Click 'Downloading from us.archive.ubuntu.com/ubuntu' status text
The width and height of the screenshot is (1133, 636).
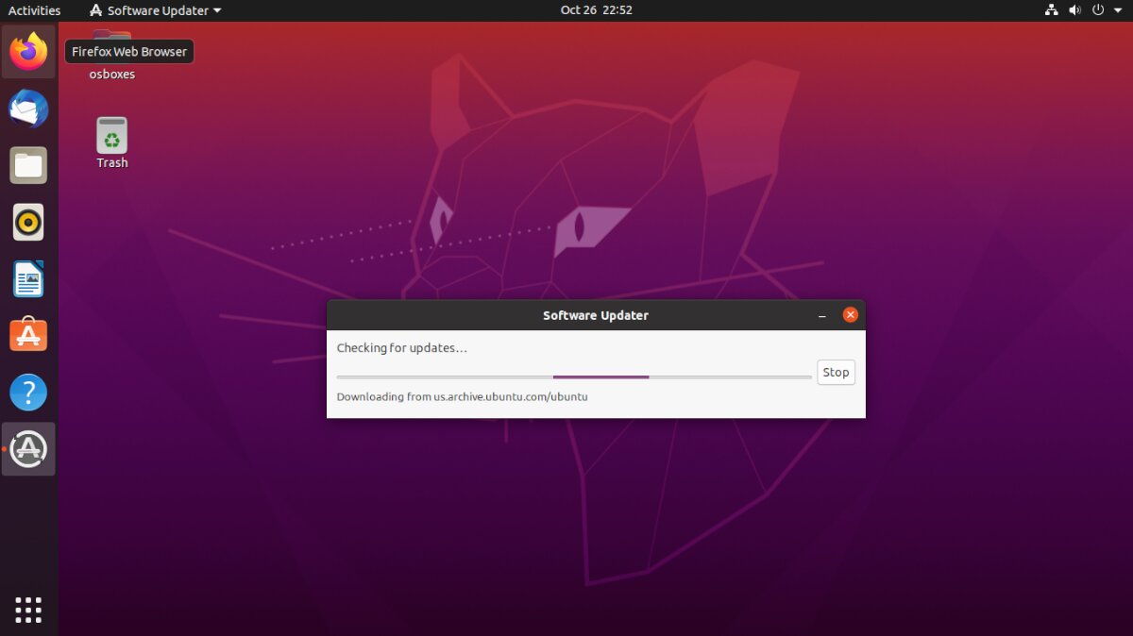click(462, 397)
